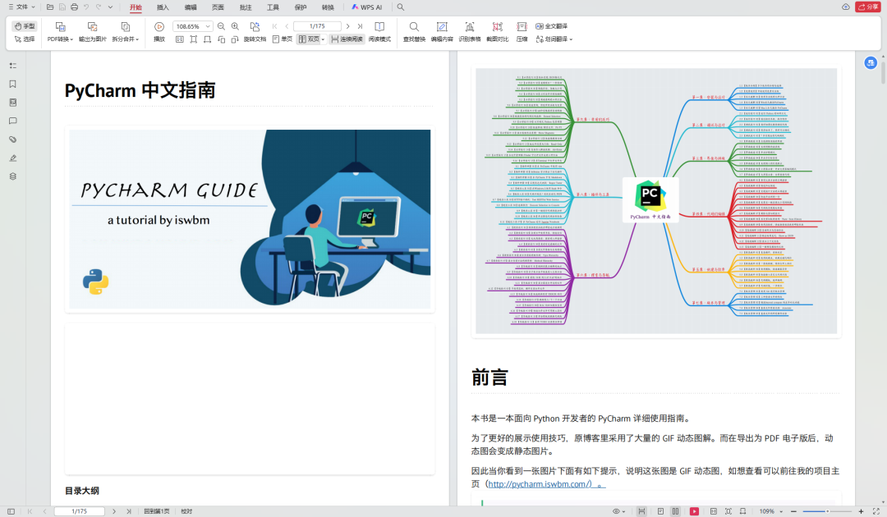The image size is (887, 517).
Task: Open the 文件 file menu dropdown
Action: pyautogui.click(x=21, y=7)
